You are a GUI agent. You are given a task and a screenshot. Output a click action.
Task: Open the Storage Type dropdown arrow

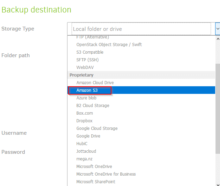coord(218,29)
